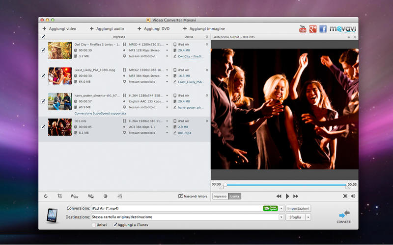Open the brightness/contrast adjustment tool
The height and width of the screenshot is (245, 393).
(106, 196)
